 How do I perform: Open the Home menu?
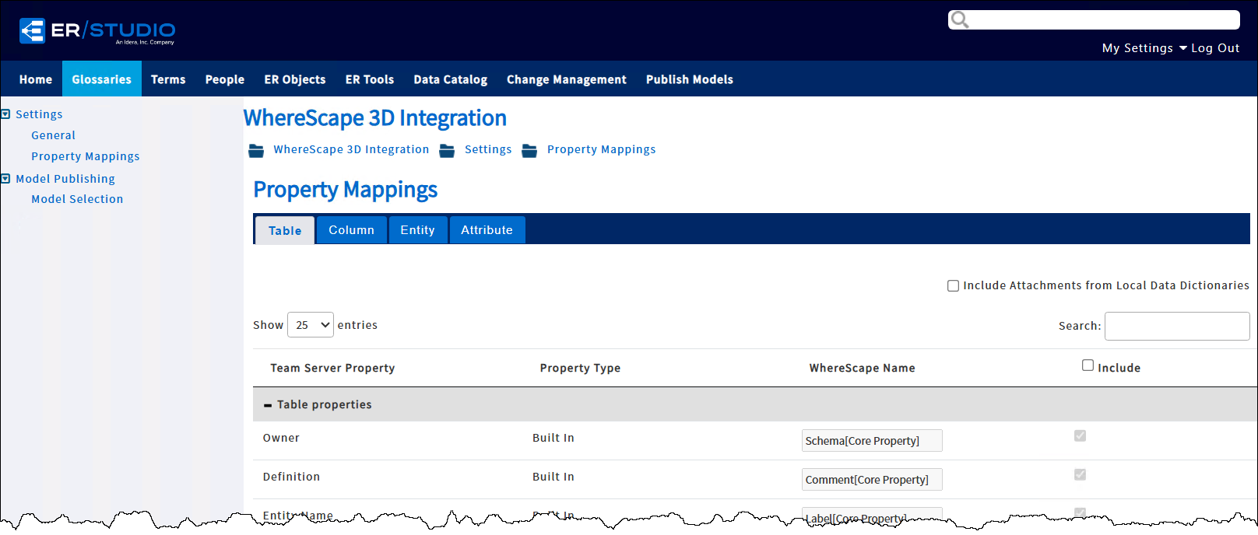[x=36, y=79]
